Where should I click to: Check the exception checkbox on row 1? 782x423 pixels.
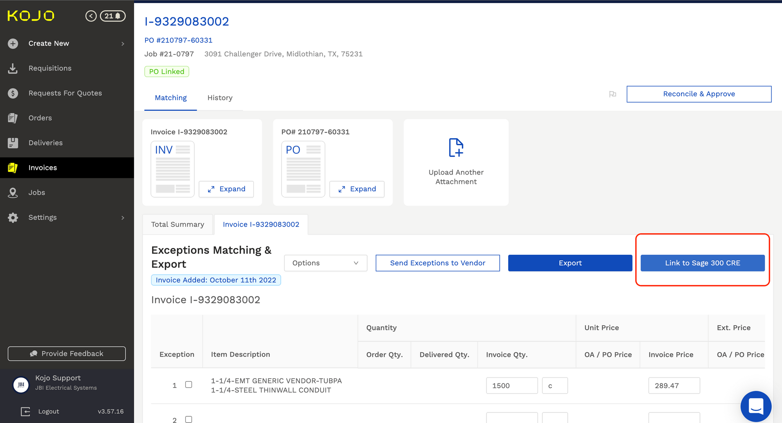point(188,385)
